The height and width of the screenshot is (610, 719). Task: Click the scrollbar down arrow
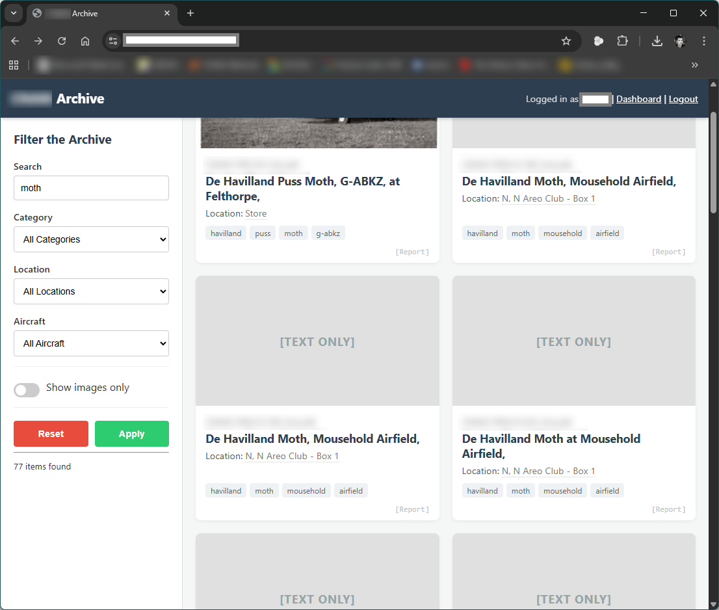pos(713,604)
